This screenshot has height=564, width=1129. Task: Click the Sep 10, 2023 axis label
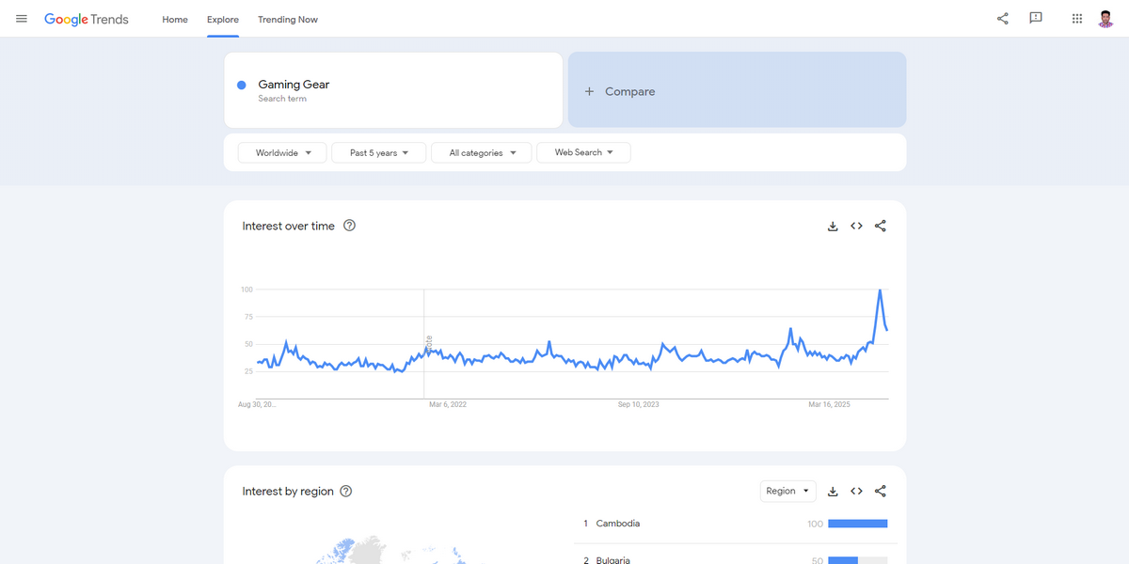(x=639, y=404)
